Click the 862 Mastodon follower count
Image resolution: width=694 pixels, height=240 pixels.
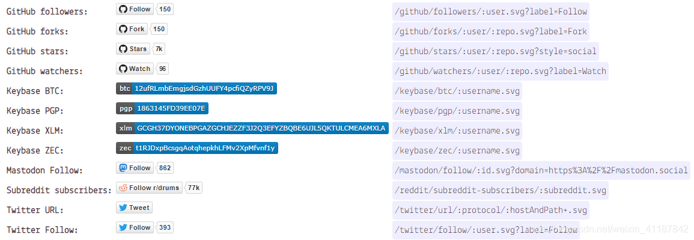pyautogui.click(x=165, y=168)
